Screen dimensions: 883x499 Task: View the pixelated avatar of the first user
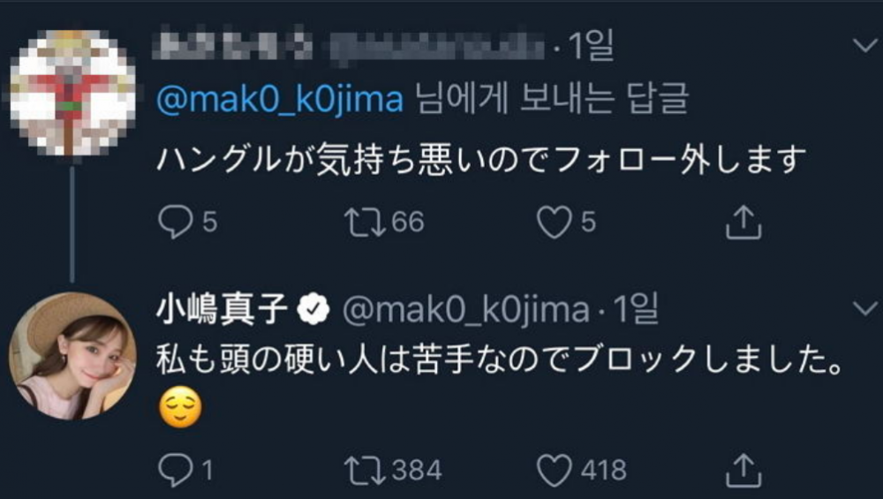coord(72,93)
